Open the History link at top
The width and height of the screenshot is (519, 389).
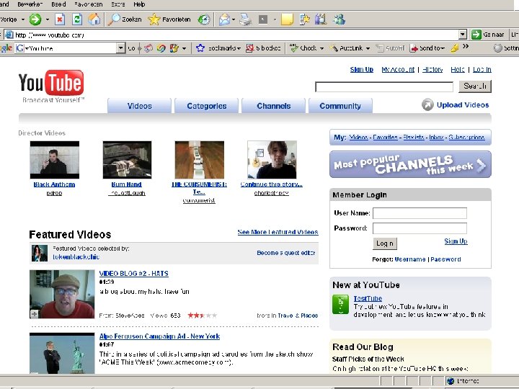click(x=432, y=69)
